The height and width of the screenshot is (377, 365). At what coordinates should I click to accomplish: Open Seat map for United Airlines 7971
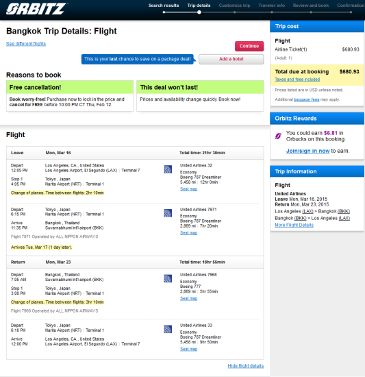[189, 233]
